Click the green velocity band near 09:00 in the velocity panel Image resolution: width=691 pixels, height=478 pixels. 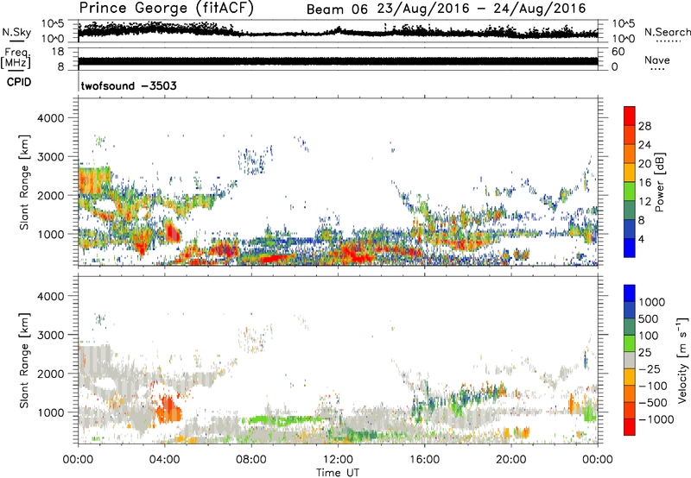[284, 420]
